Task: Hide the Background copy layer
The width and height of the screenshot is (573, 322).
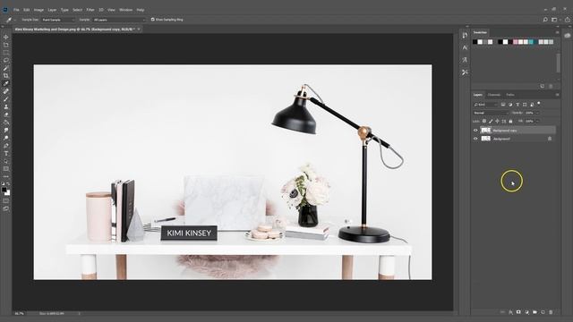Action: (475, 131)
